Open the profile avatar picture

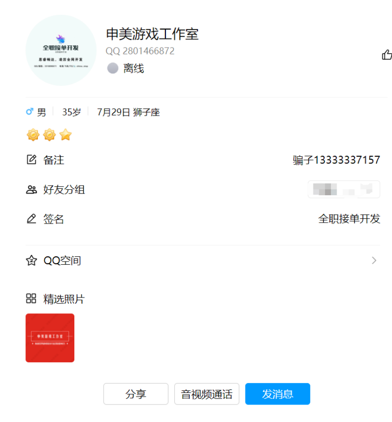click(x=61, y=50)
